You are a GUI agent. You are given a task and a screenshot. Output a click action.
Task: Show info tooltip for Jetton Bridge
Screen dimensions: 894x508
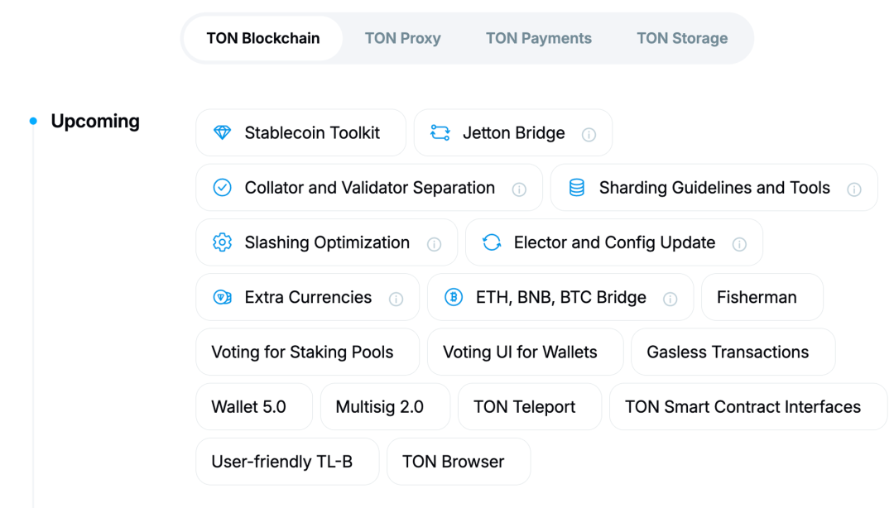click(589, 134)
